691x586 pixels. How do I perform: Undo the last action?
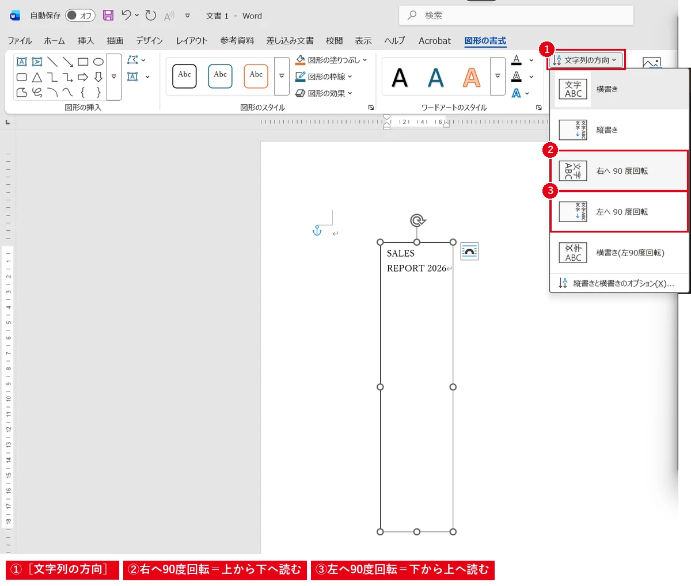[x=127, y=16]
